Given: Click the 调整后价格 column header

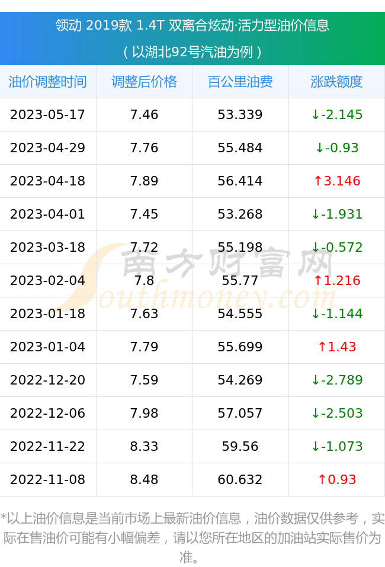Looking at the screenshot, I should 145,82.
